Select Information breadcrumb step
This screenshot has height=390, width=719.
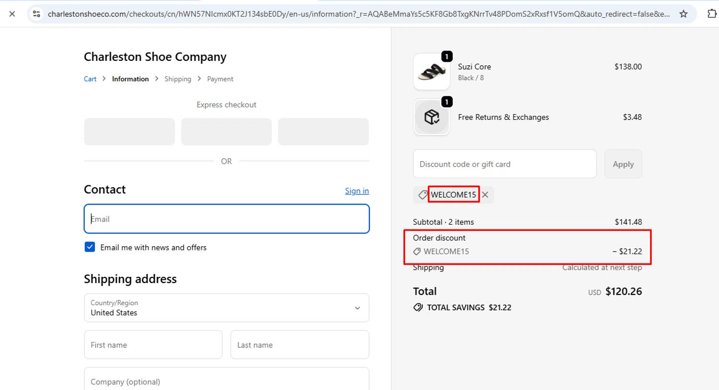tap(130, 79)
